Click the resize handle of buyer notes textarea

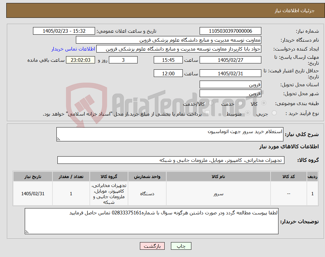pos(27,232)
